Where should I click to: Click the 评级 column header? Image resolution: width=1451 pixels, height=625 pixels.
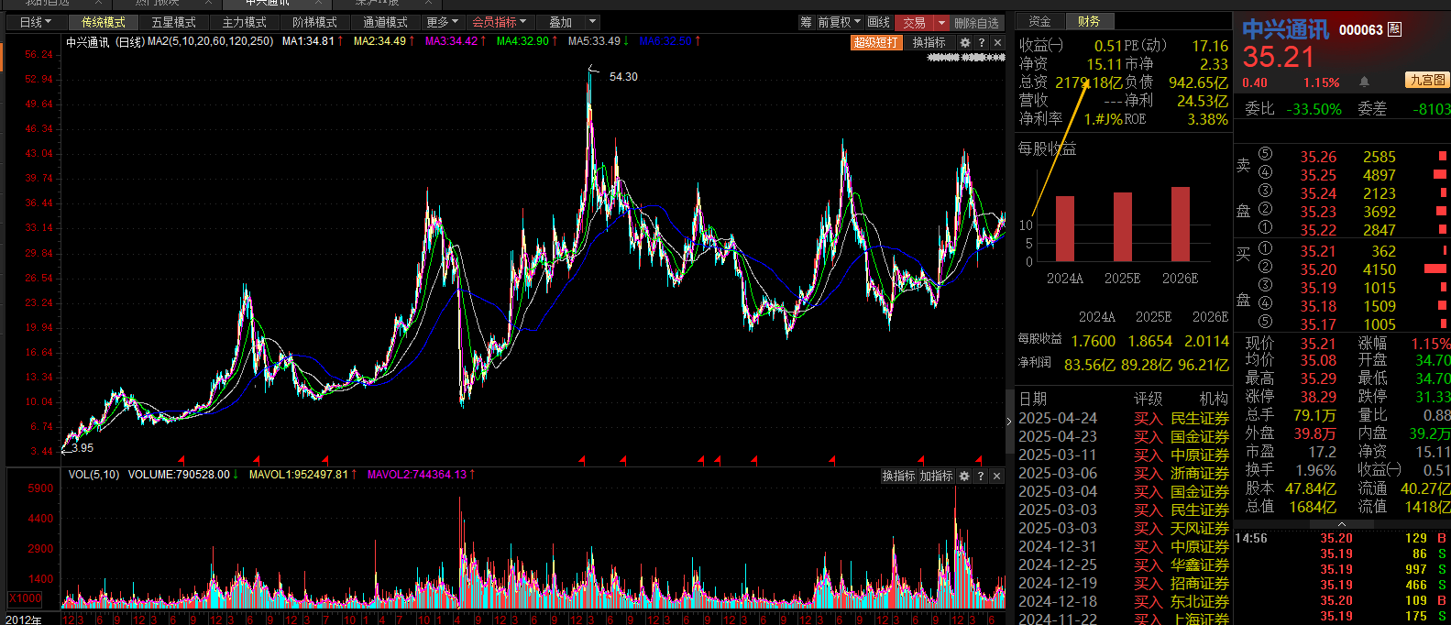(x=1148, y=399)
